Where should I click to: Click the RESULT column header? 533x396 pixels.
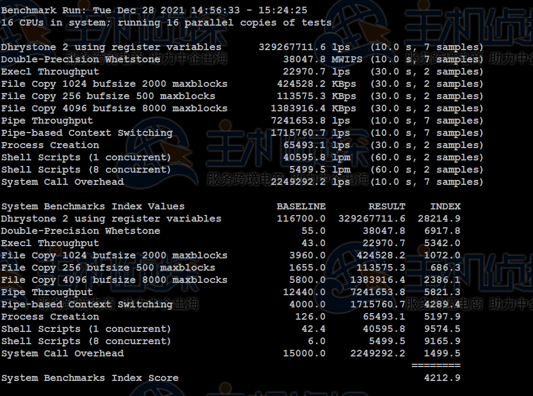coord(387,207)
